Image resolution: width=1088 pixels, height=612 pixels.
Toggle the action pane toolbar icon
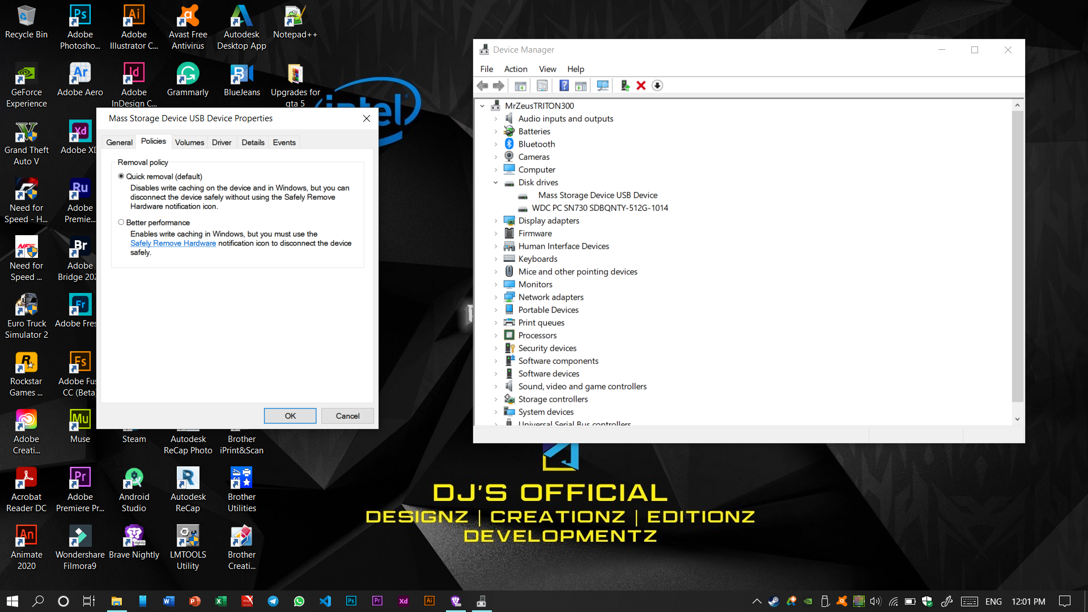pyautogui.click(x=581, y=86)
